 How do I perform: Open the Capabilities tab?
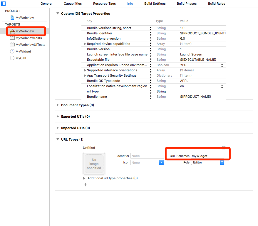[73, 4]
